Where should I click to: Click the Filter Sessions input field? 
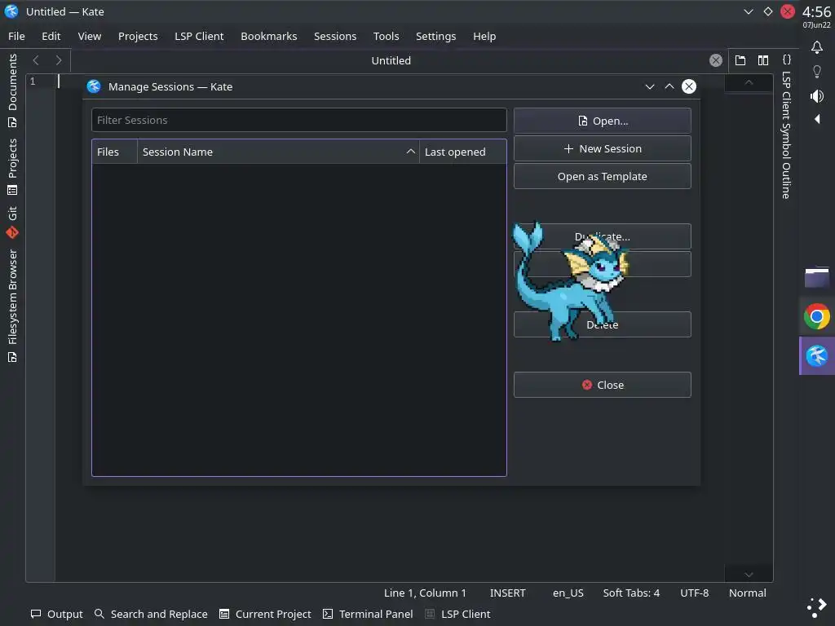coord(298,121)
